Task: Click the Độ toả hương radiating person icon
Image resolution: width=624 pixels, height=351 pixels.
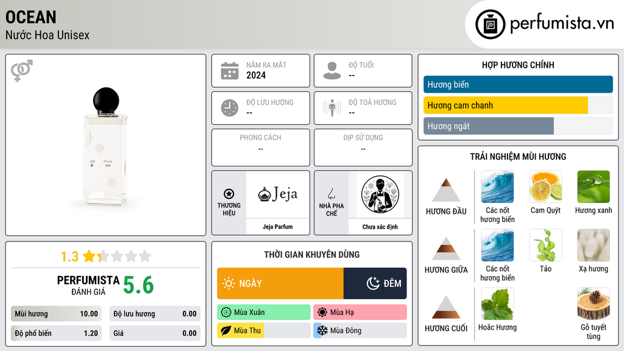Action: pyautogui.click(x=332, y=108)
